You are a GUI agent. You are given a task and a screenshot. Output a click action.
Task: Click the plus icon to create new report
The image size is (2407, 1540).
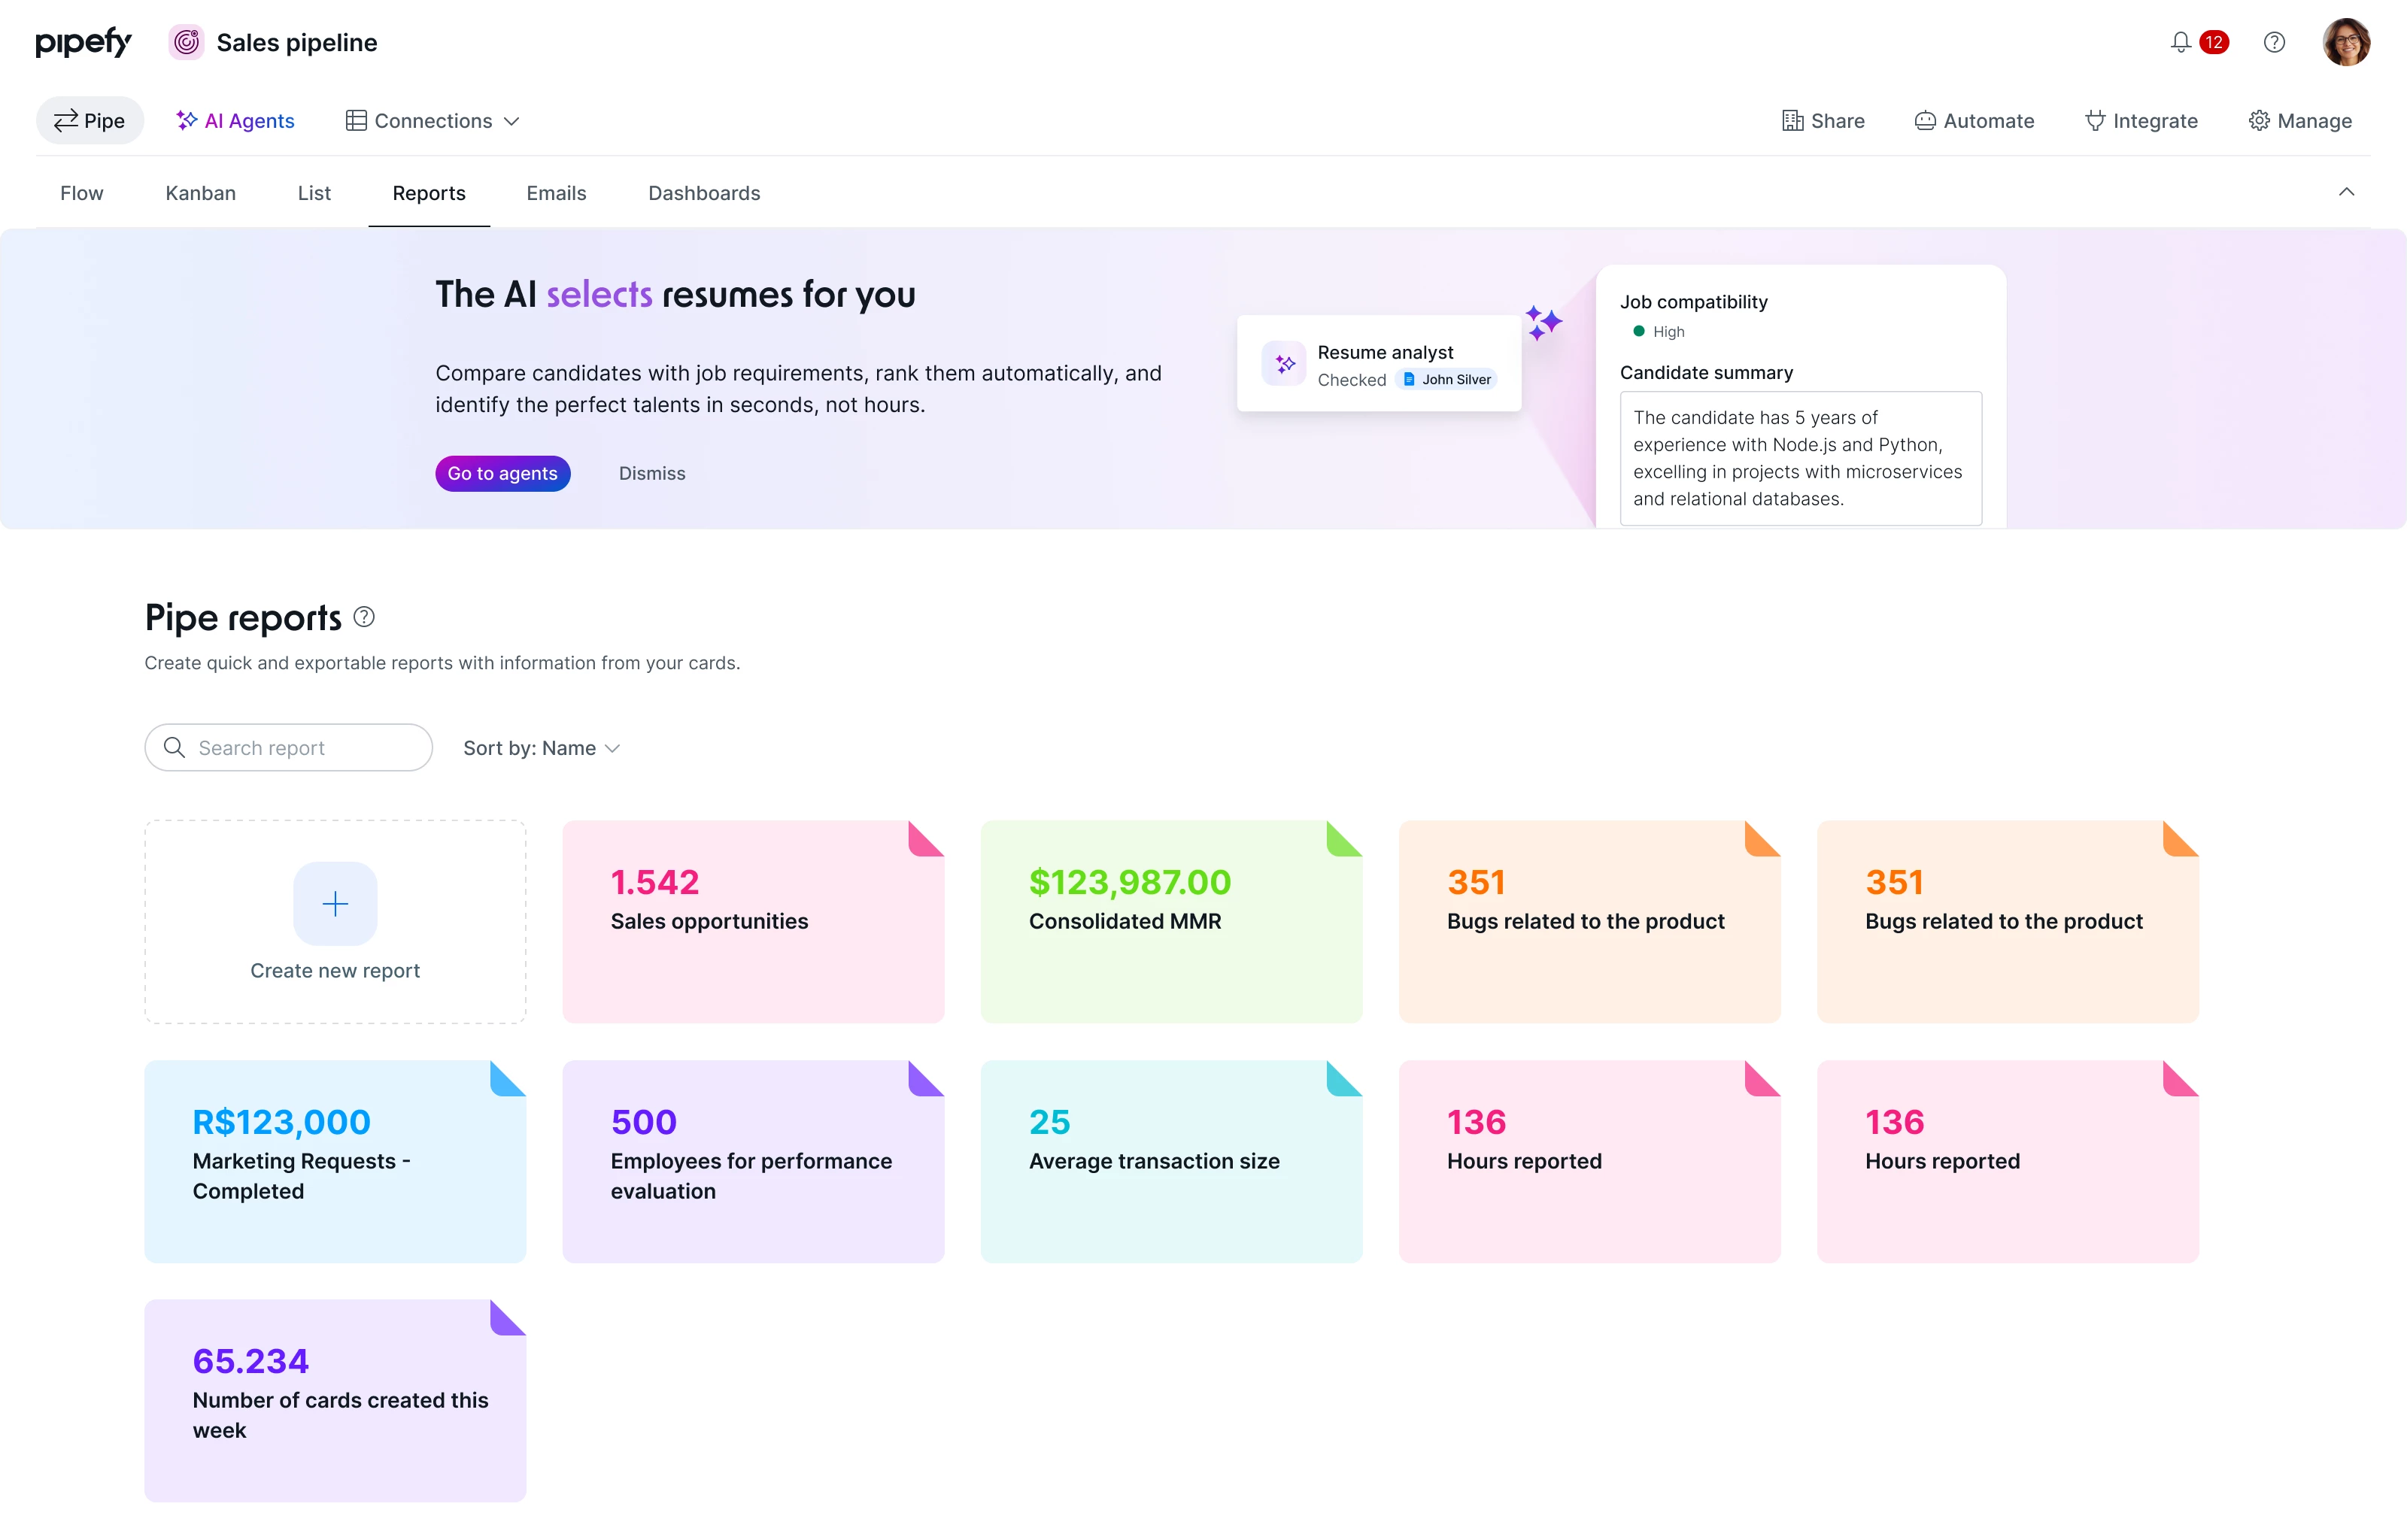coord(335,903)
